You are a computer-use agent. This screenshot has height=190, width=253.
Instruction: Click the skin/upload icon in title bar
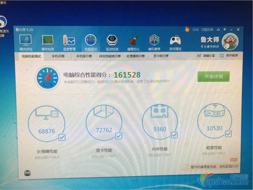click(218, 29)
